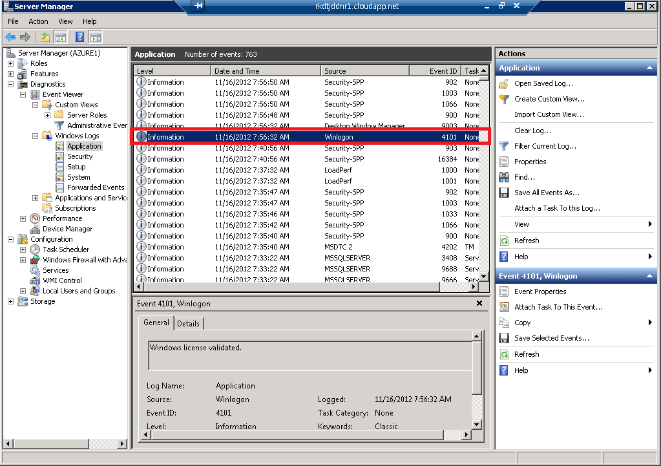Viewport: 661px width, 466px height.
Task: Collapse the Event Viewer tree node
Action: [x=23, y=94]
